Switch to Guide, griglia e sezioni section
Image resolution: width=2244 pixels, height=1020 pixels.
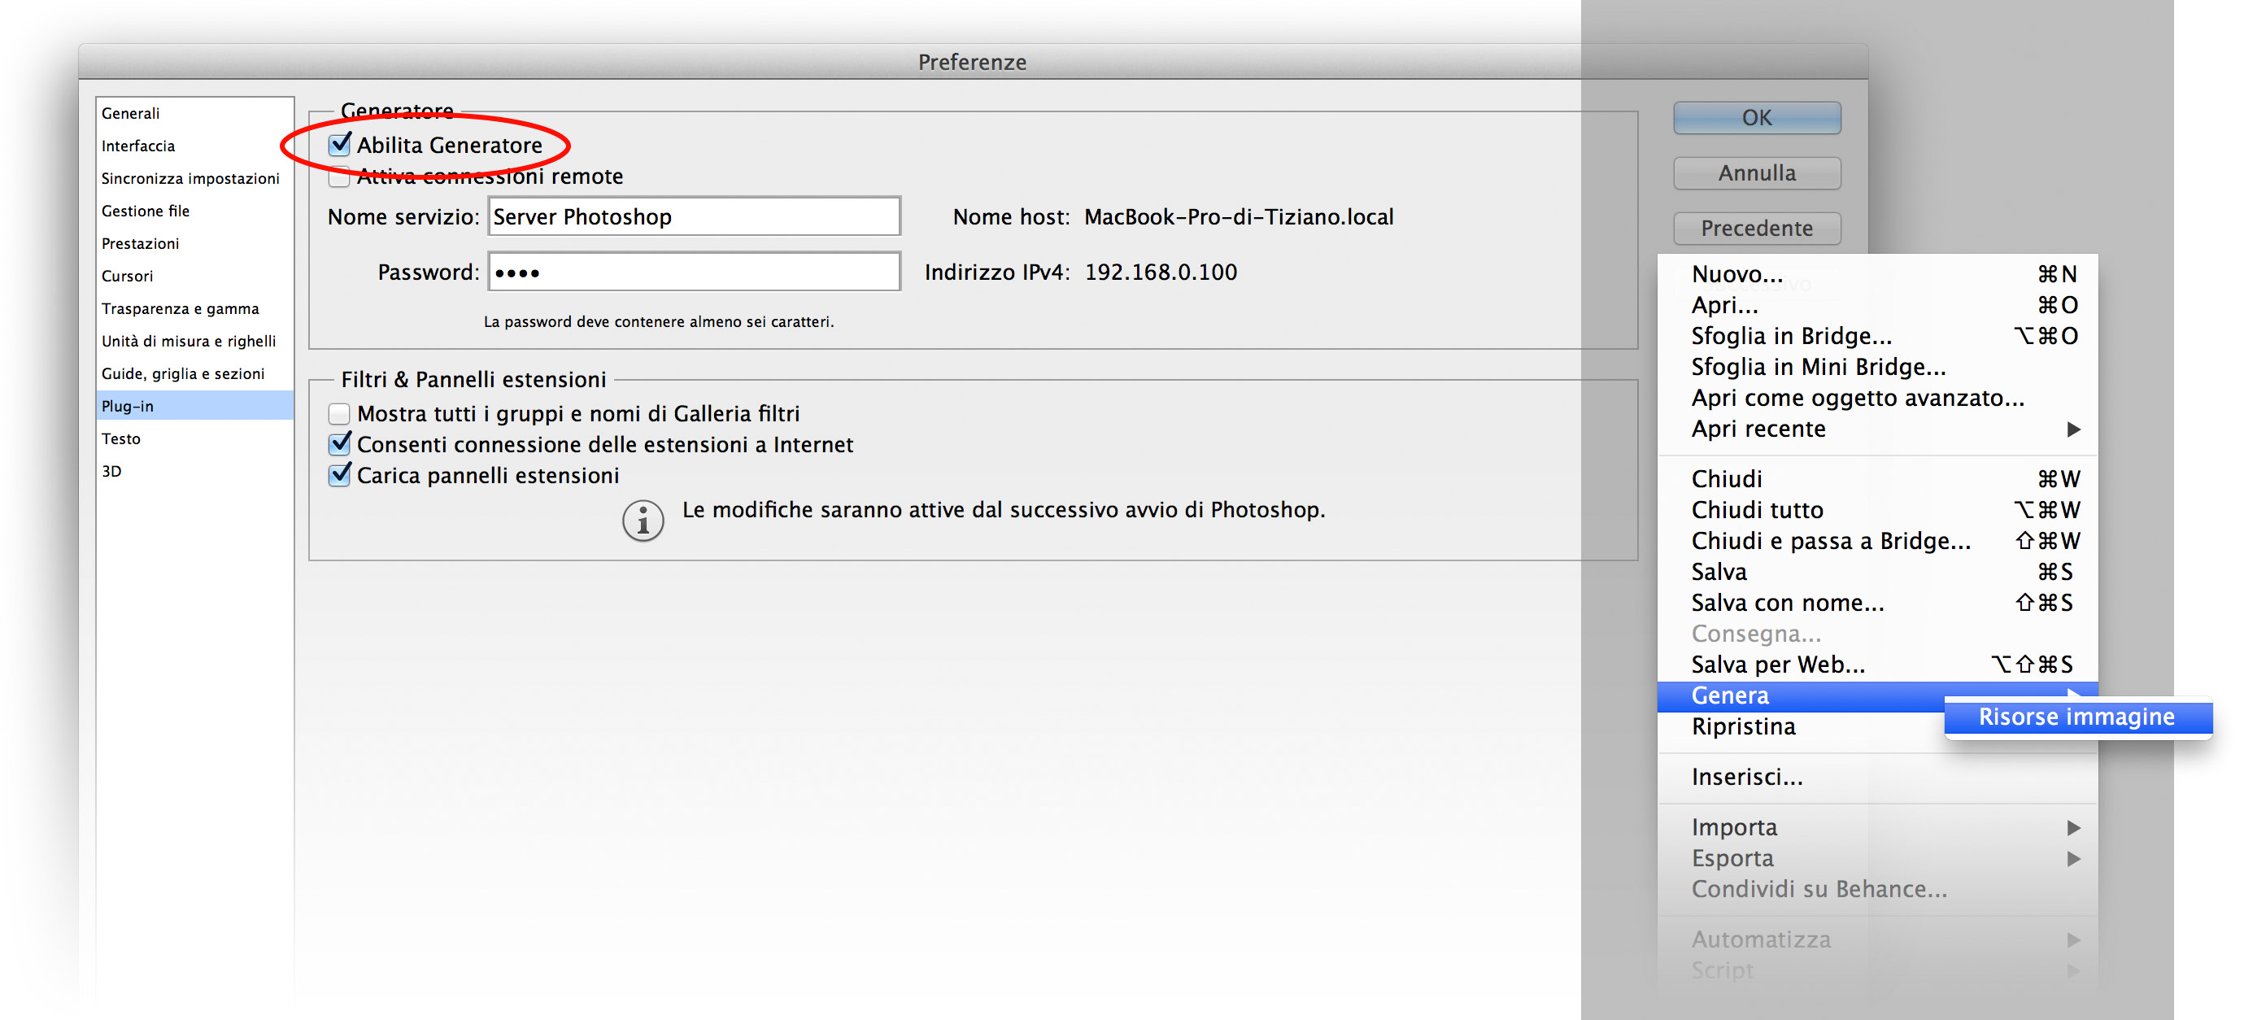point(183,373)
